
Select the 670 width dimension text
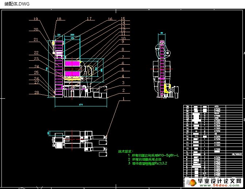(81, 105)
